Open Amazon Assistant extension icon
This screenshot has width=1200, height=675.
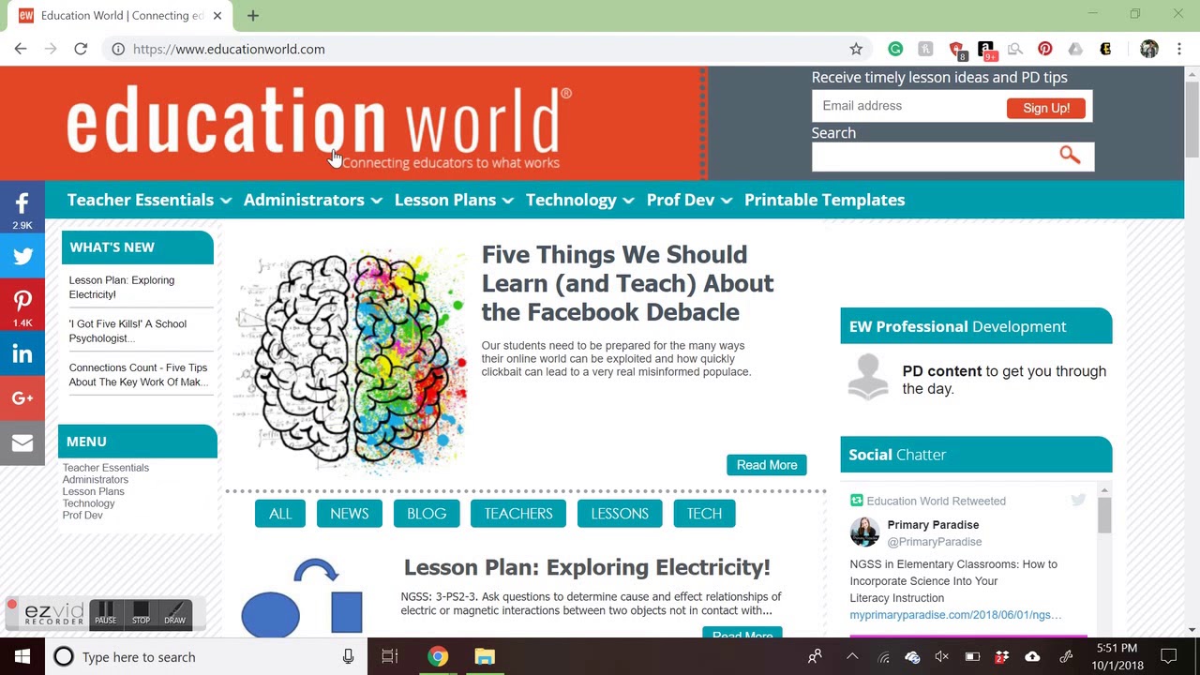coord(985,50)
